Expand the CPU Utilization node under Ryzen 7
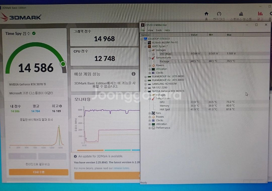Image resolution: width=272 pixels, height=191 pixels. (150, 69)
